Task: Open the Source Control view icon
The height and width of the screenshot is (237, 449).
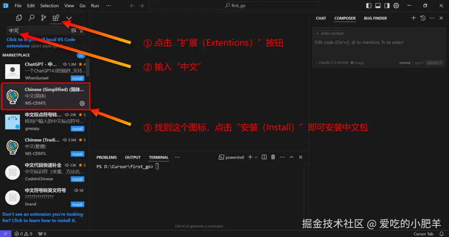Action: pyautogui.click(x=44, y=18)
